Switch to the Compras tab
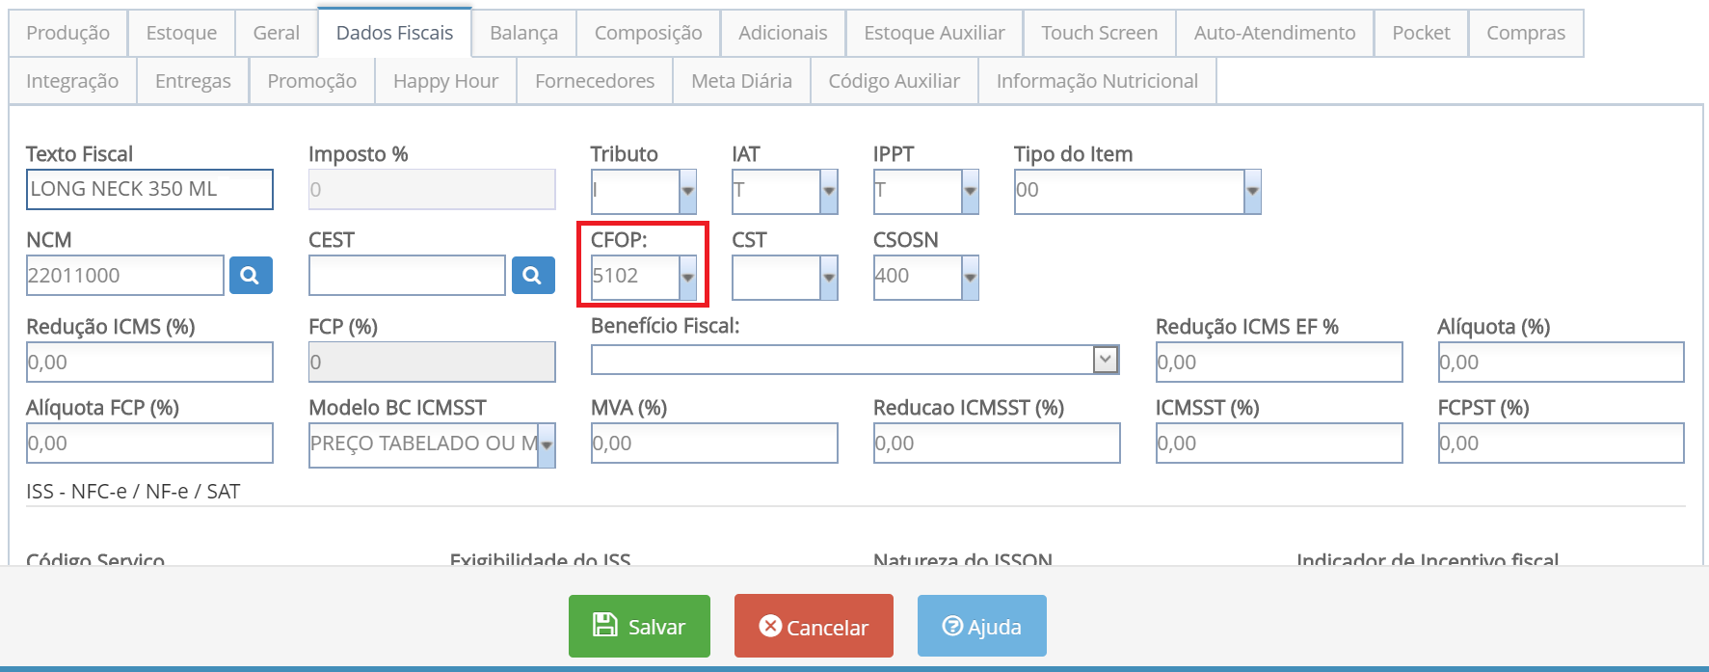Image resolution: width=1709 pixels, height=672 pixels. coord(1526,33)
